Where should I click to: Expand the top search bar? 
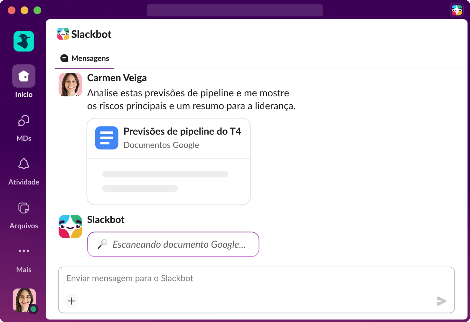[x=235, y=10]
